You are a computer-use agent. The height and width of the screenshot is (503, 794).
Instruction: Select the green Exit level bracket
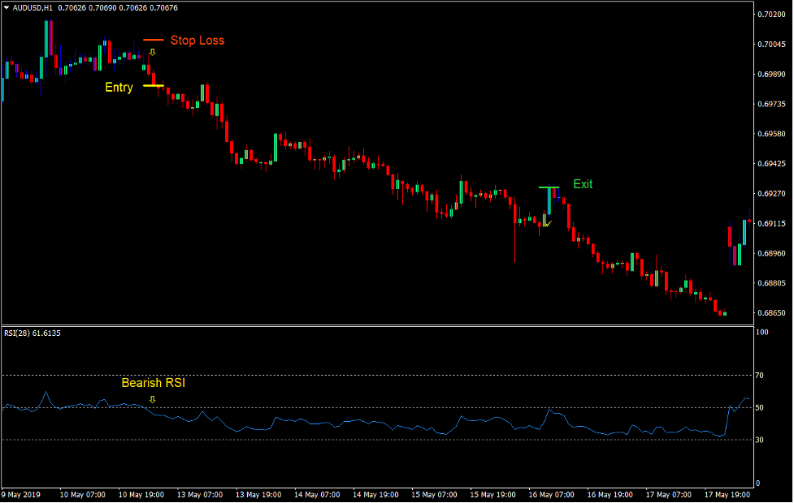coord(549,189)
